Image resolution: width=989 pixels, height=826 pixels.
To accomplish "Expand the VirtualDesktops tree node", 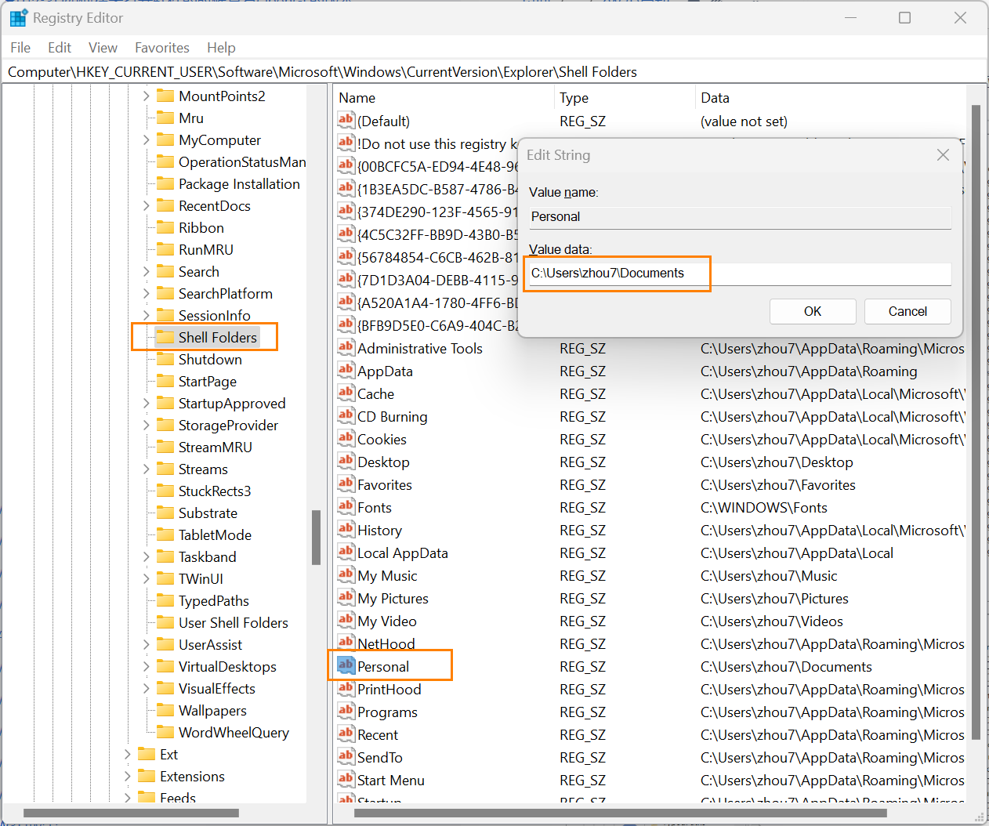I will pos(147,667).
